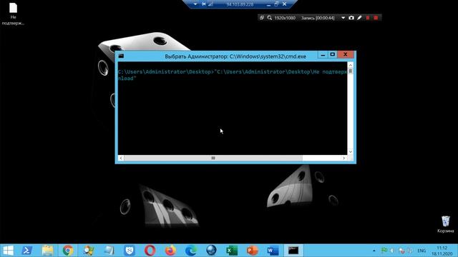Open the ENG language indicator
Screen dimensions: 458x257
(x=422, y=251)
